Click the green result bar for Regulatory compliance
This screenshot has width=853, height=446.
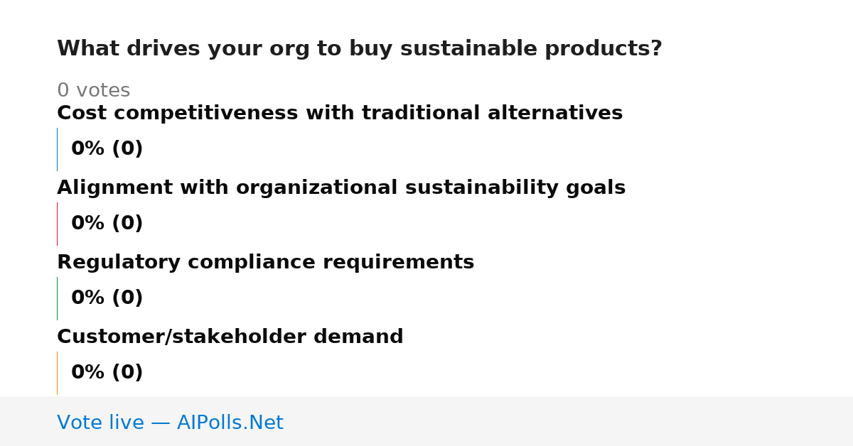coord(57,298)
